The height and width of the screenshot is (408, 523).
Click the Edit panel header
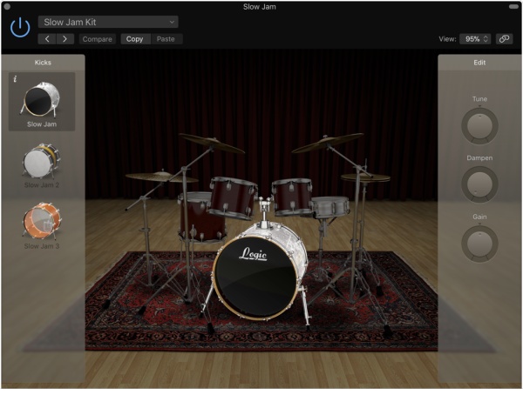tap(479, 63)
